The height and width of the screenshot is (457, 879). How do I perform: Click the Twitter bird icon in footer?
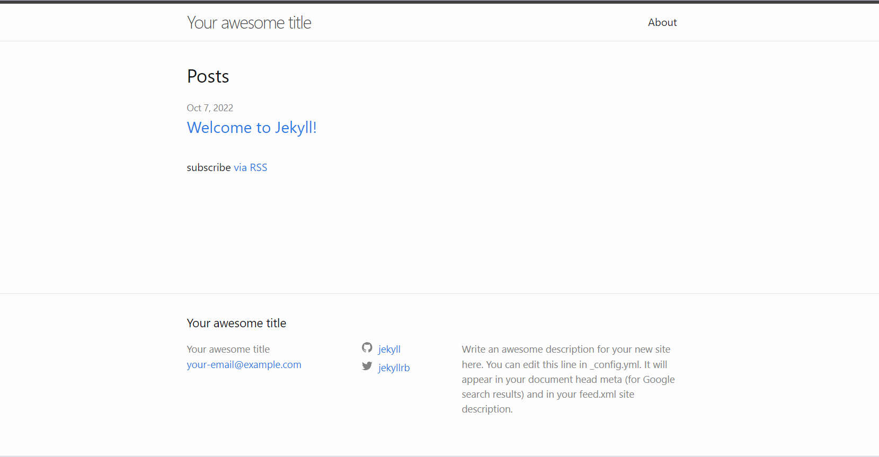tap(367, 366)
